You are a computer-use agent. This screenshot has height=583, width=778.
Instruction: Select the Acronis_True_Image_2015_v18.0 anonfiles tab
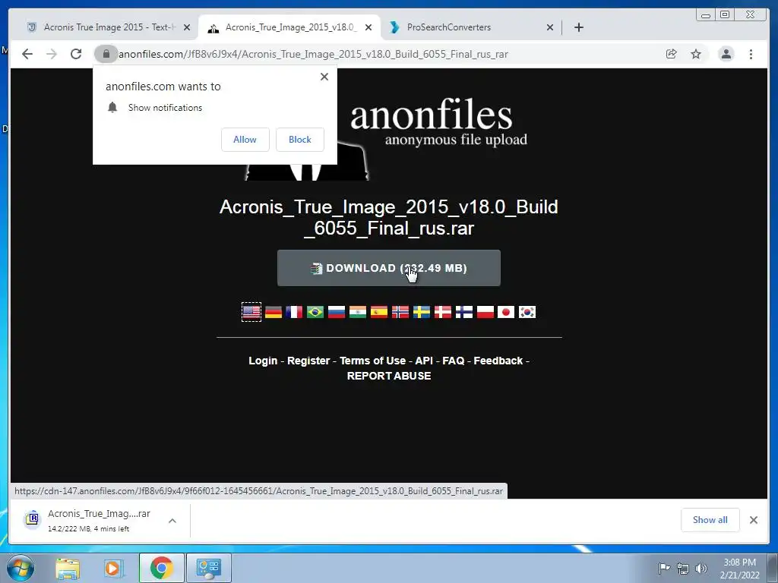click(x=289, y=27)
